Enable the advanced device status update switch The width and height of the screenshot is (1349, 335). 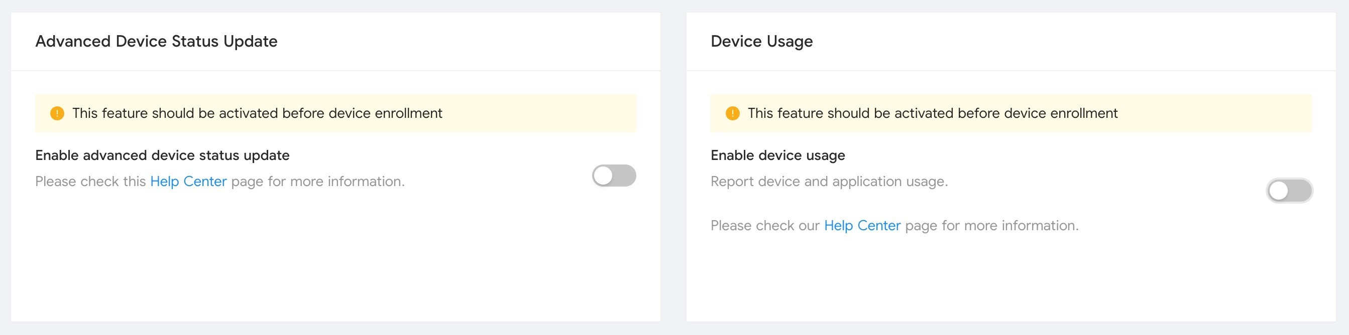tap(614, 176)
